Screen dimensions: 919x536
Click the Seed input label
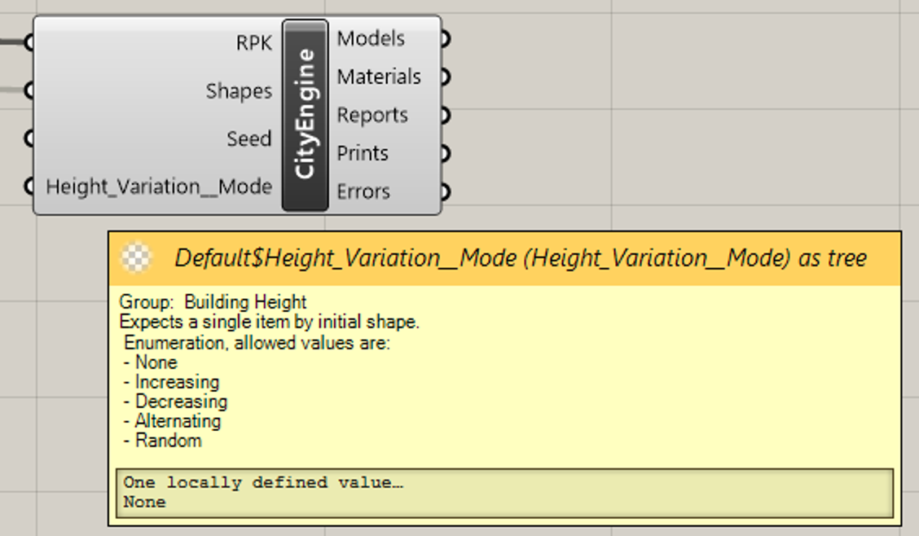249,138
